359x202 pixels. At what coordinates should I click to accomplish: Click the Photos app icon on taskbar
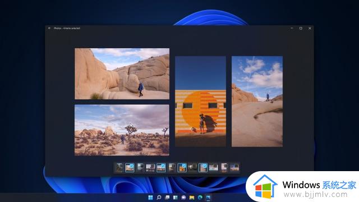coord(208,198)
